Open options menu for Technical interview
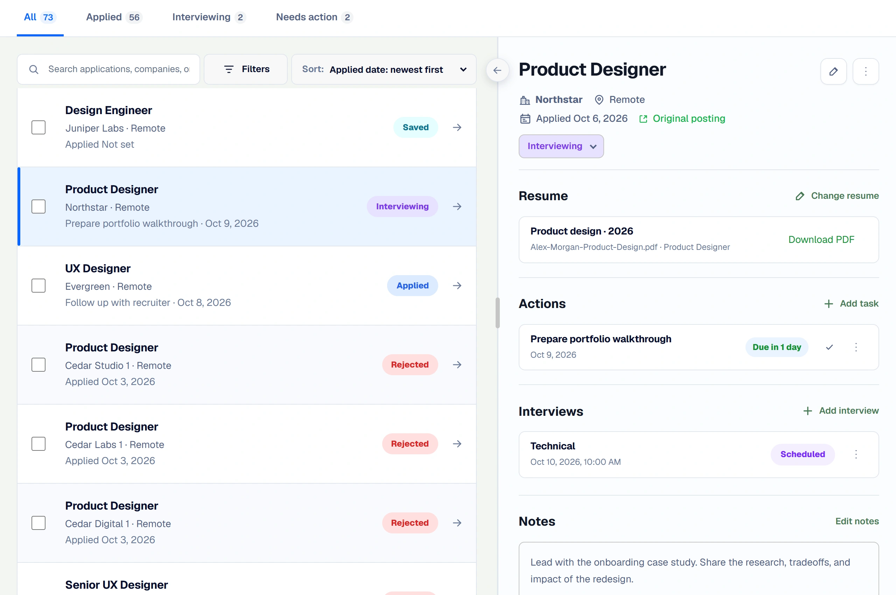Viewport: 896px width, 595px height. (x=856, y=455)
